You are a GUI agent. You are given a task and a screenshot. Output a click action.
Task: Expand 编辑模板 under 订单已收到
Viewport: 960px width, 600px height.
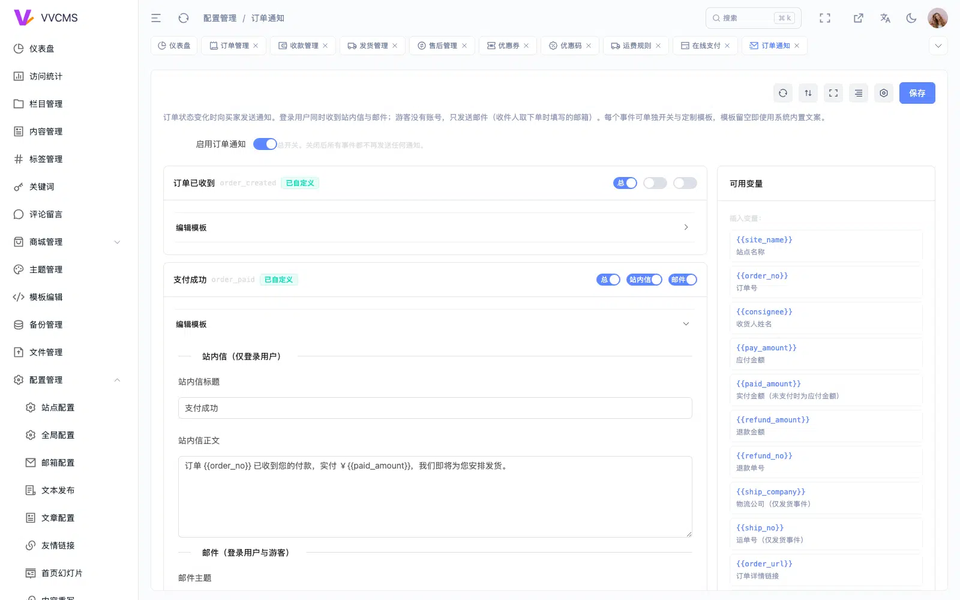point(434,227)
